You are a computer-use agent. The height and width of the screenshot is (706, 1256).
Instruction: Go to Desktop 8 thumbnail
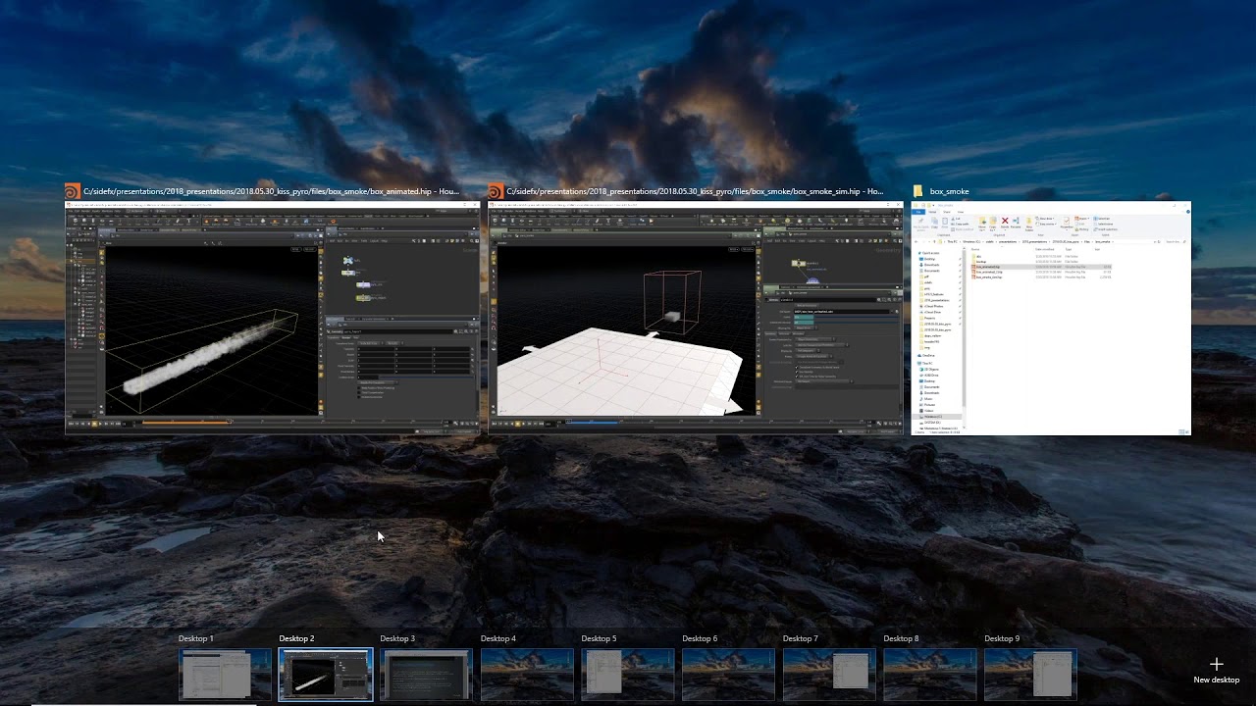click(x=929, y=675)
